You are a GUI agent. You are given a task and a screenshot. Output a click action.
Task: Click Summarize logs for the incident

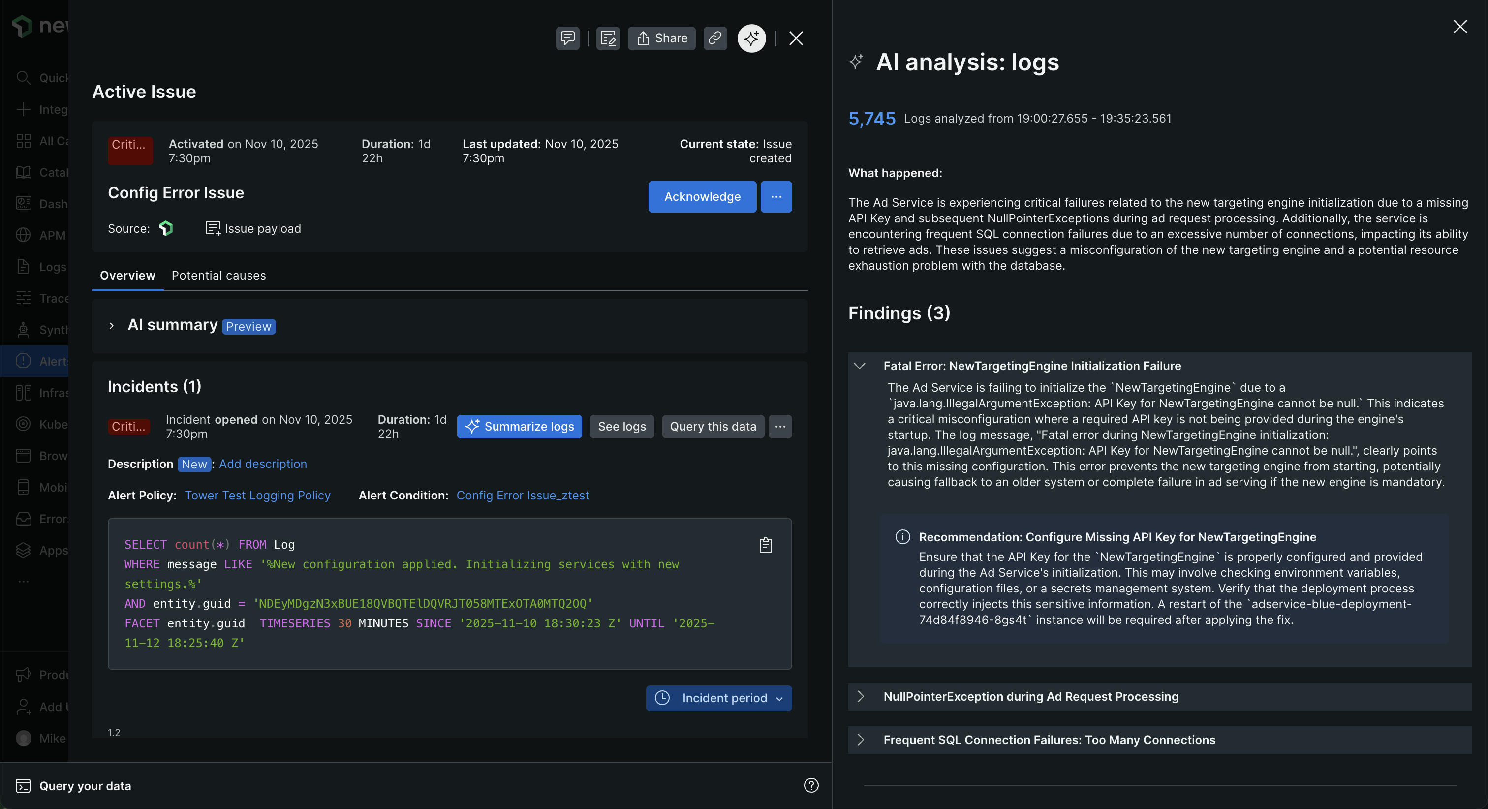519,427
